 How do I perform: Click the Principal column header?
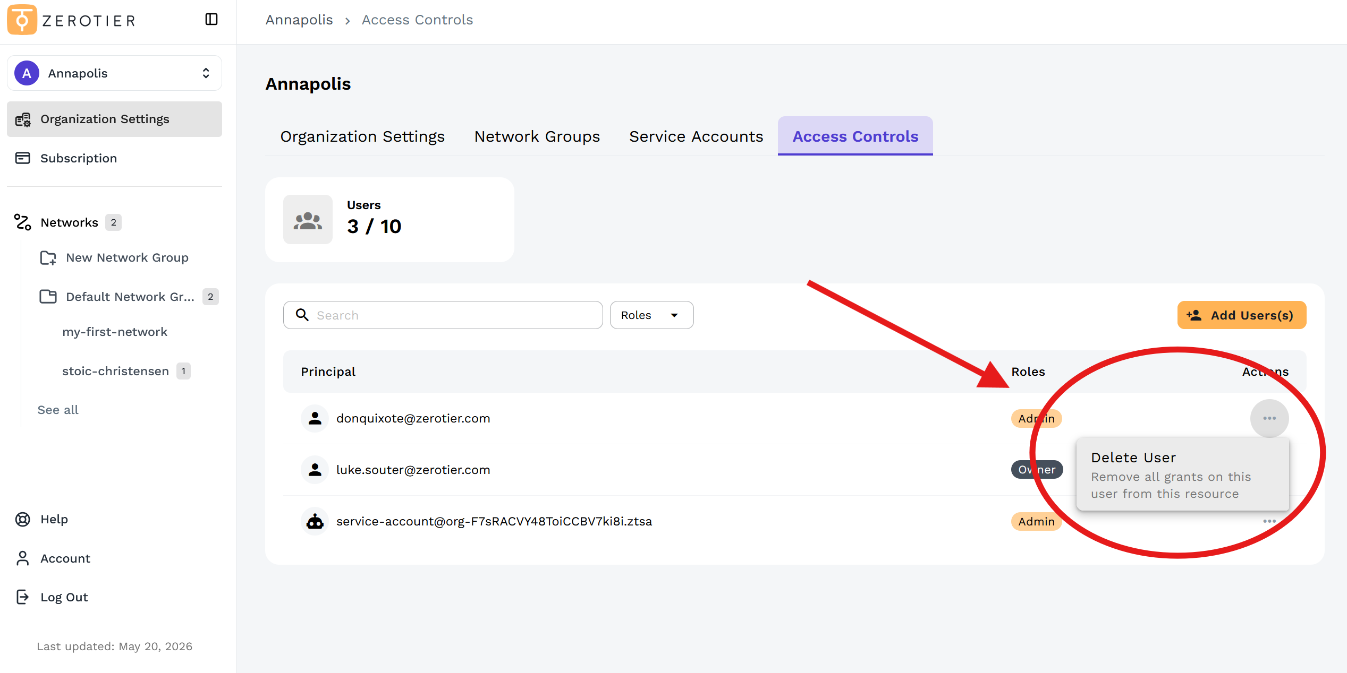328,372
